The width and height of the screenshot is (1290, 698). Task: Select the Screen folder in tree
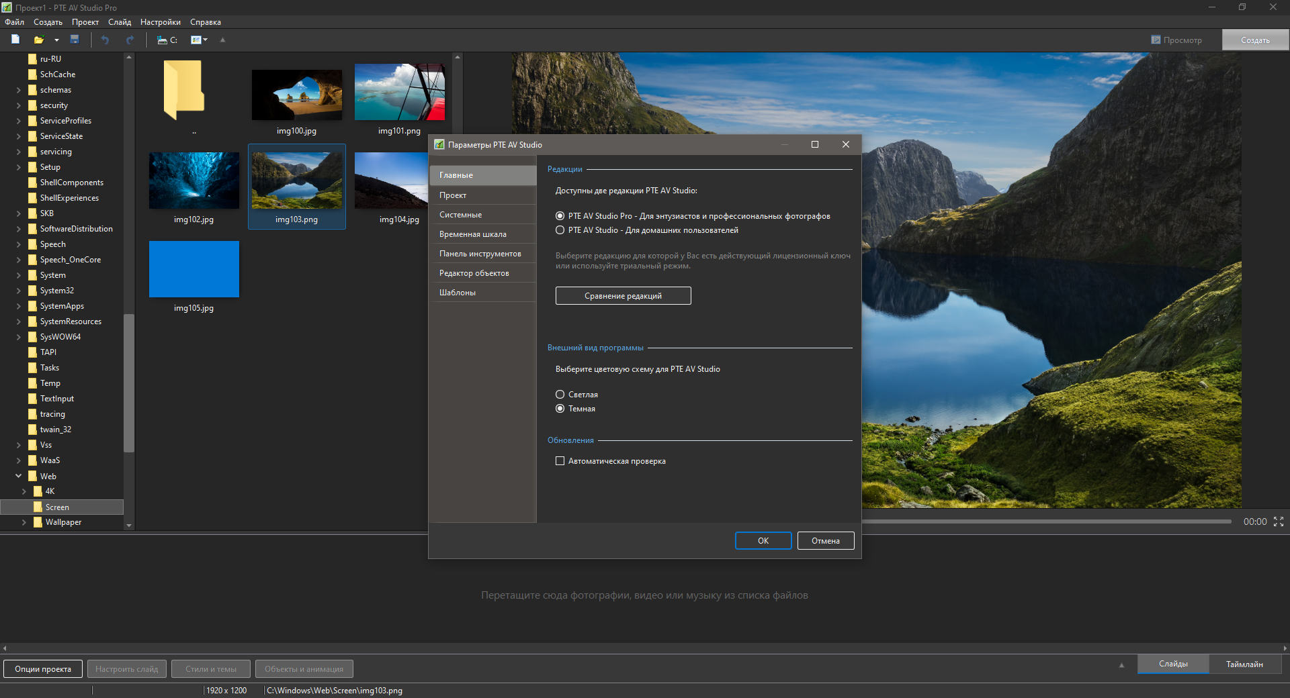pos(62,507)
